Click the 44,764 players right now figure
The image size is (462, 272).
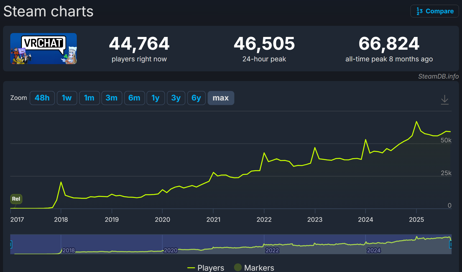point(139,44)
